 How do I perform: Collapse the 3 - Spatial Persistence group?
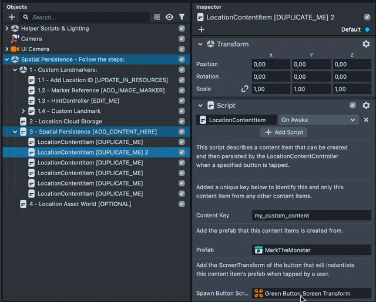pos(15,132)
